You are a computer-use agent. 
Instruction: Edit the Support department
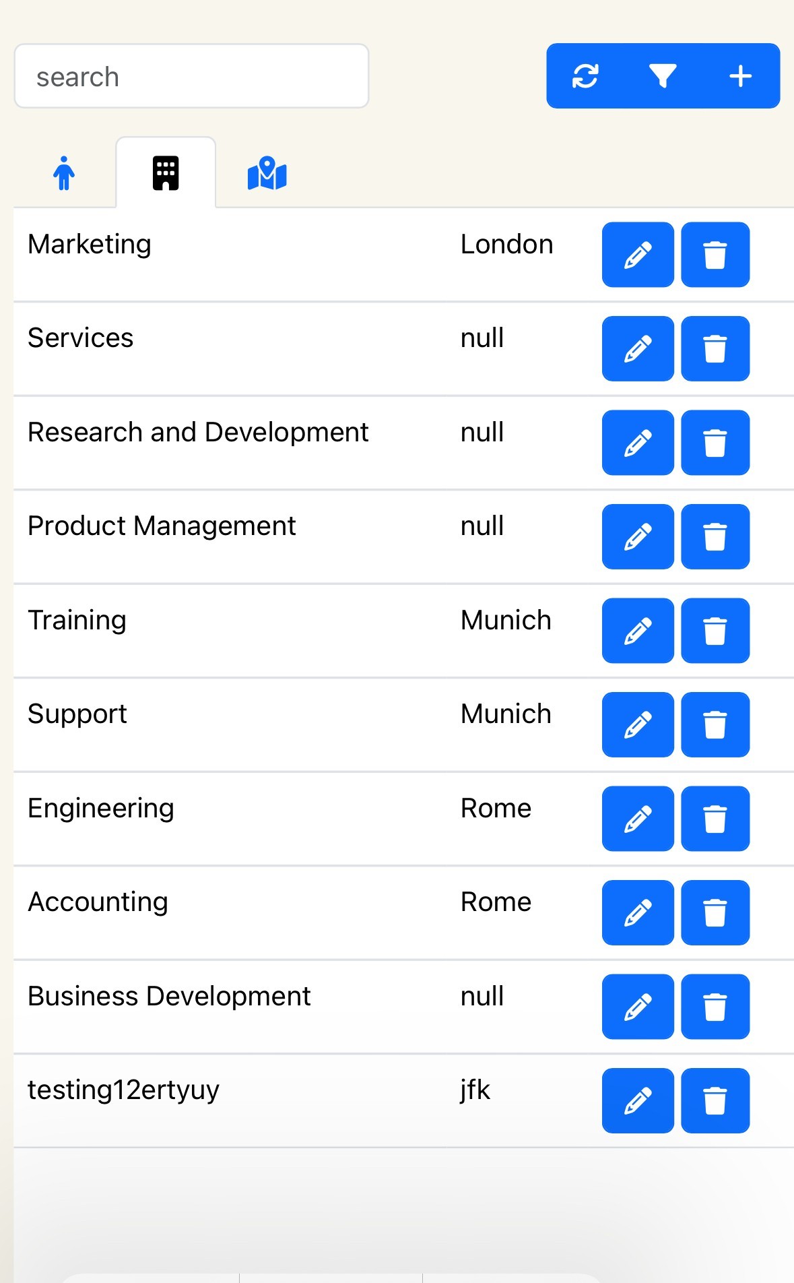point(637,724)
